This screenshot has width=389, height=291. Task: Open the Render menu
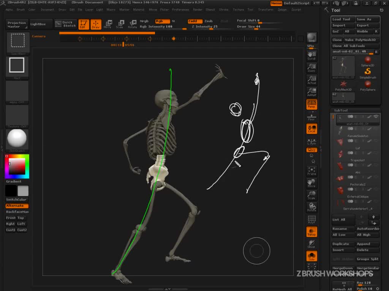[198, 9]
